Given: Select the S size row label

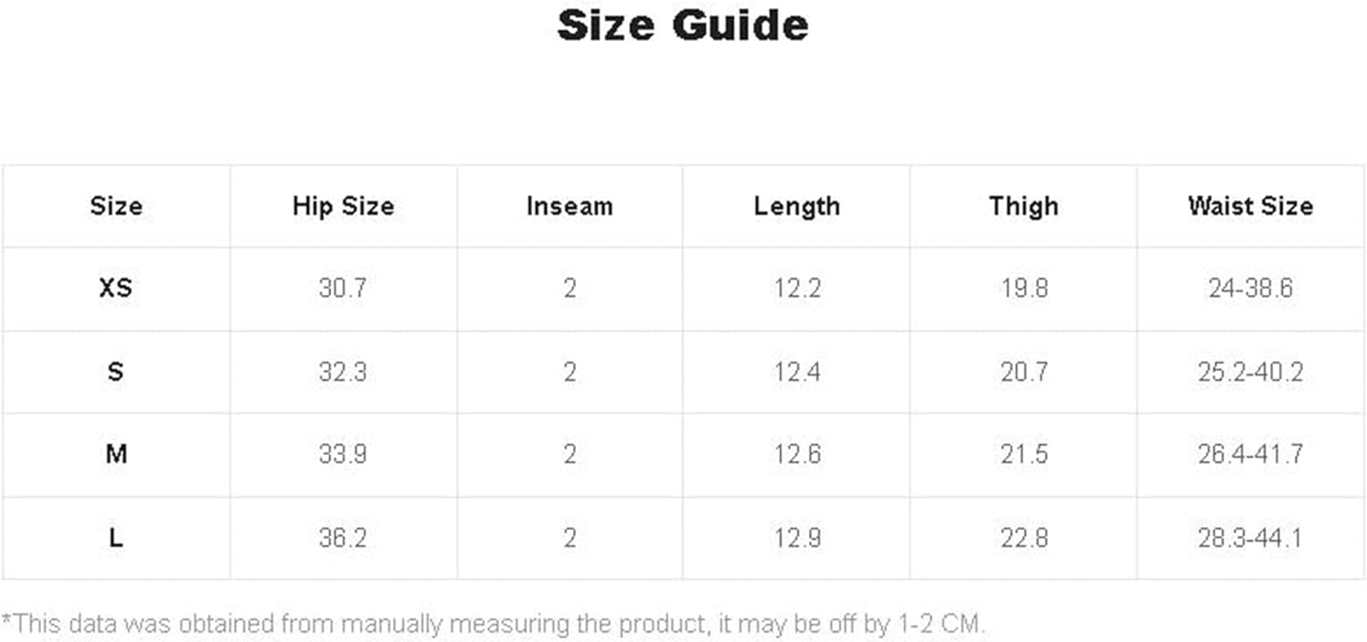Looking at the screenshot, I should pyautogui.click(x=116, y=372).
